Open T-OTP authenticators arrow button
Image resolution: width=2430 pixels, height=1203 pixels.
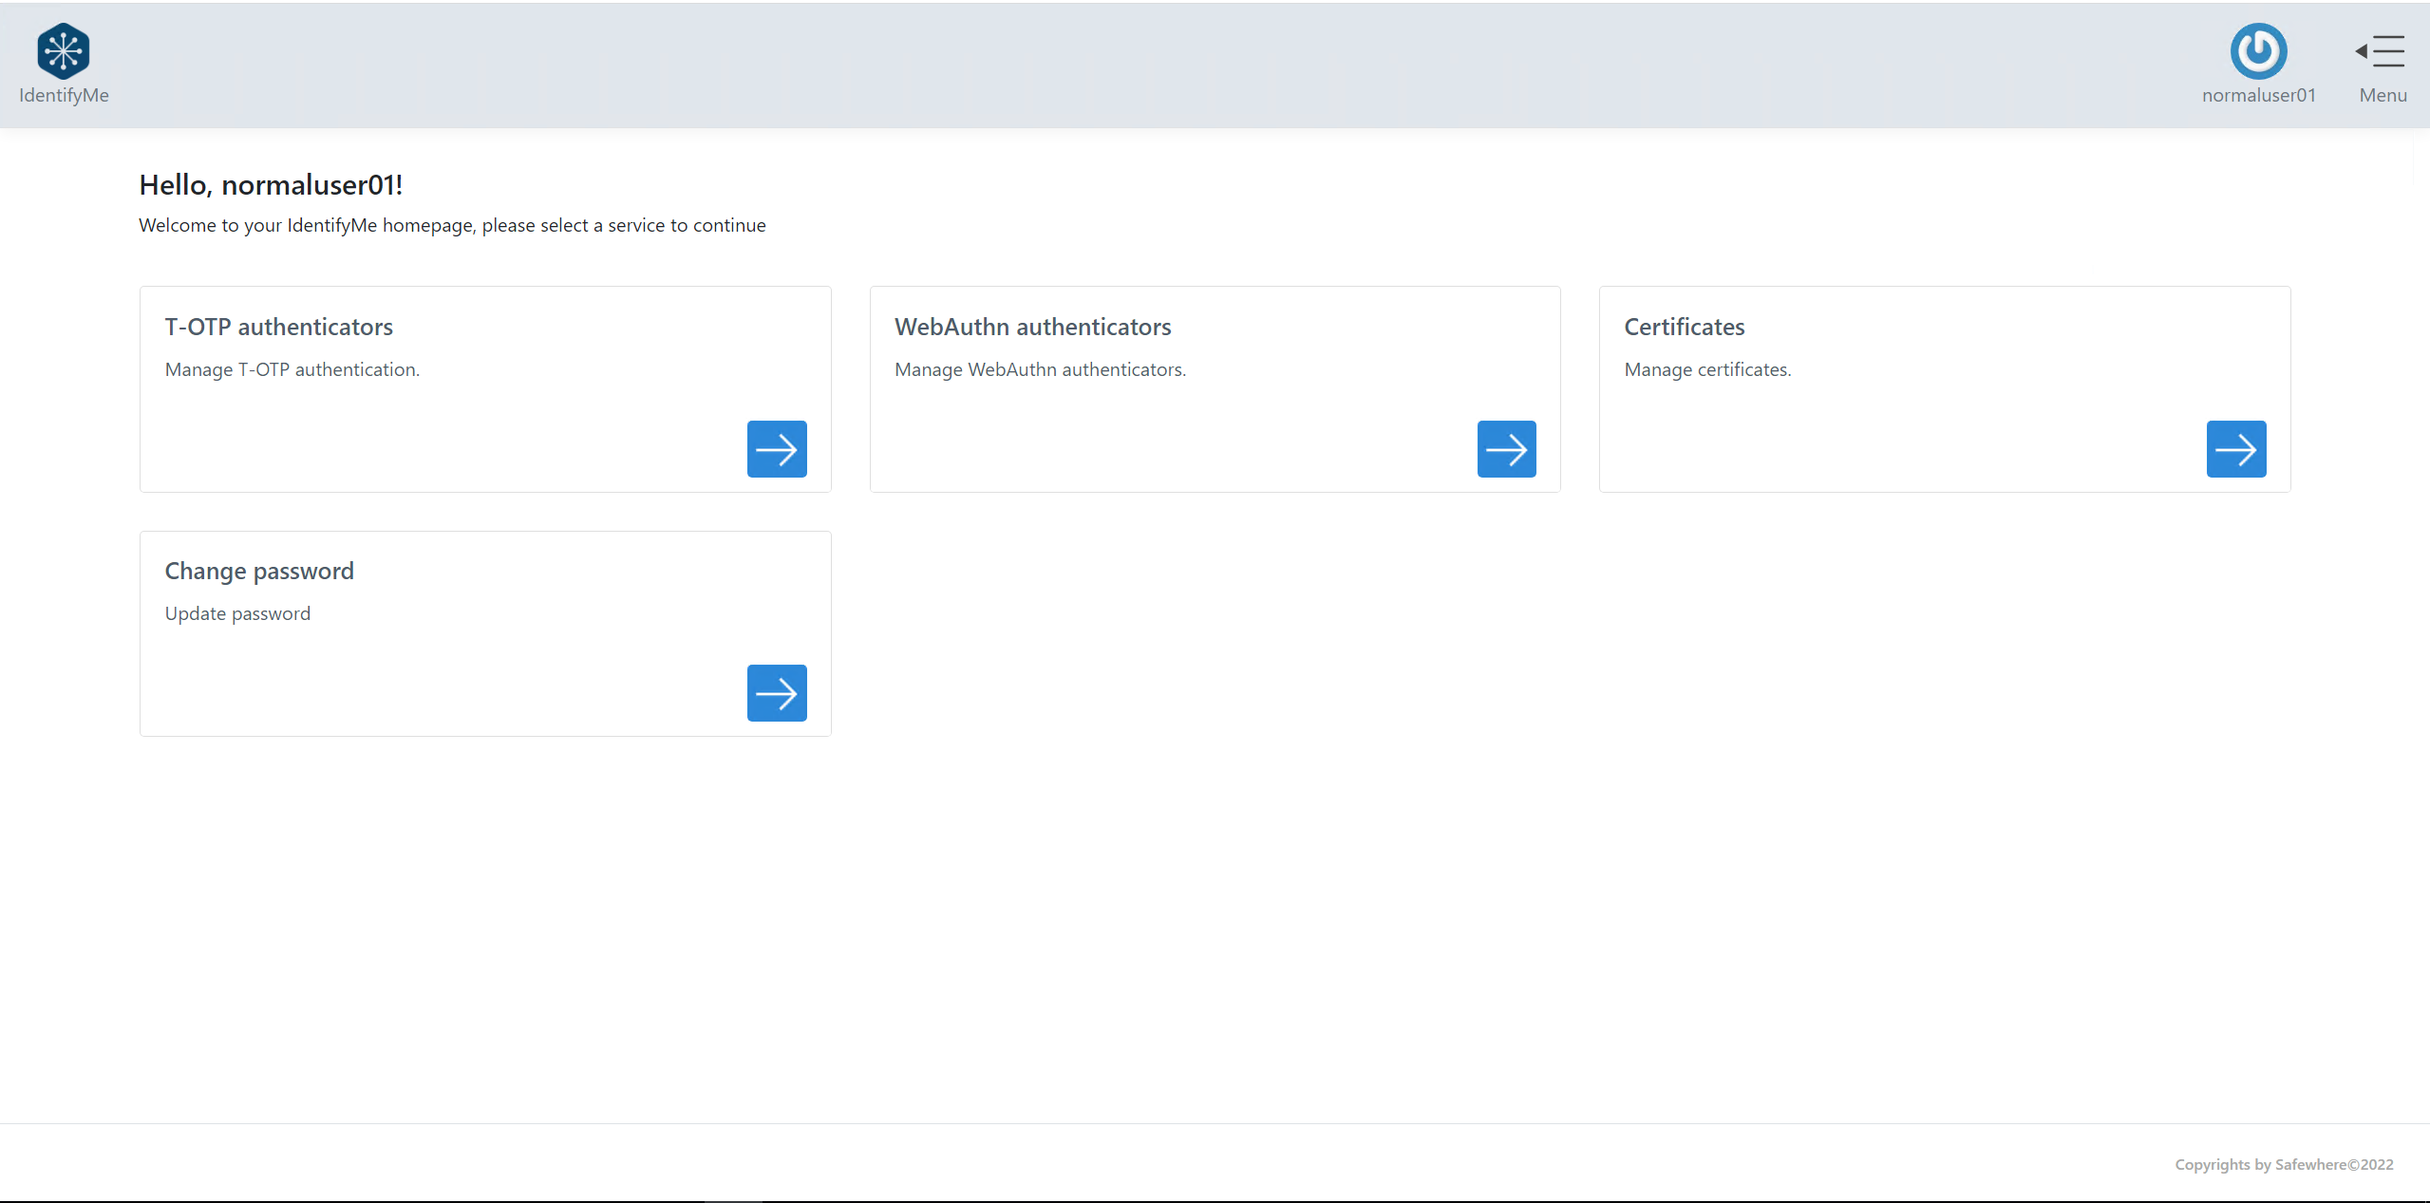[776, 449]
